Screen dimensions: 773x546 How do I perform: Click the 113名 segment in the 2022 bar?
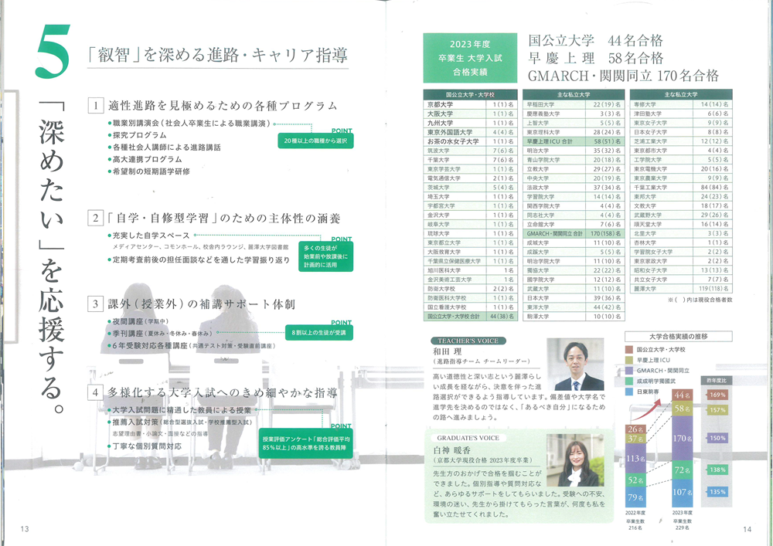click(635, 459)
